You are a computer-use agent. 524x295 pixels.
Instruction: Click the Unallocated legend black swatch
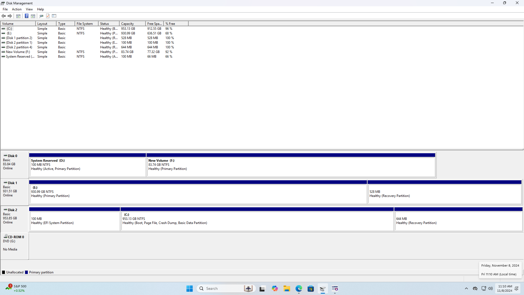[4, 272]
